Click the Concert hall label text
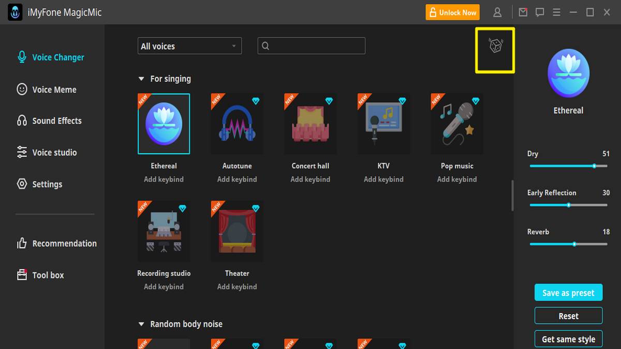 pyautogui.click(x=310, y=166)
